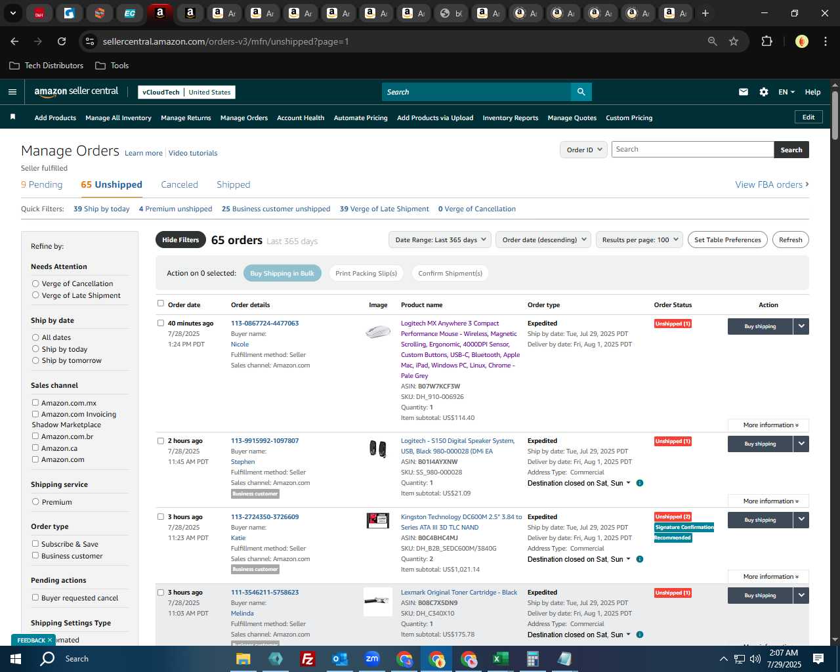Open the Seller Central hamburger menu
This screenshot has height=672, width=840.
coord(12,92)
